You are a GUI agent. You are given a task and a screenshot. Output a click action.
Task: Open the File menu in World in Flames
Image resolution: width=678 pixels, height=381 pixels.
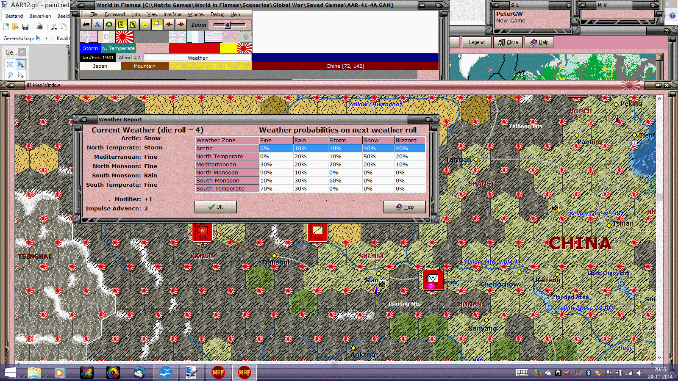click(94, 14)
